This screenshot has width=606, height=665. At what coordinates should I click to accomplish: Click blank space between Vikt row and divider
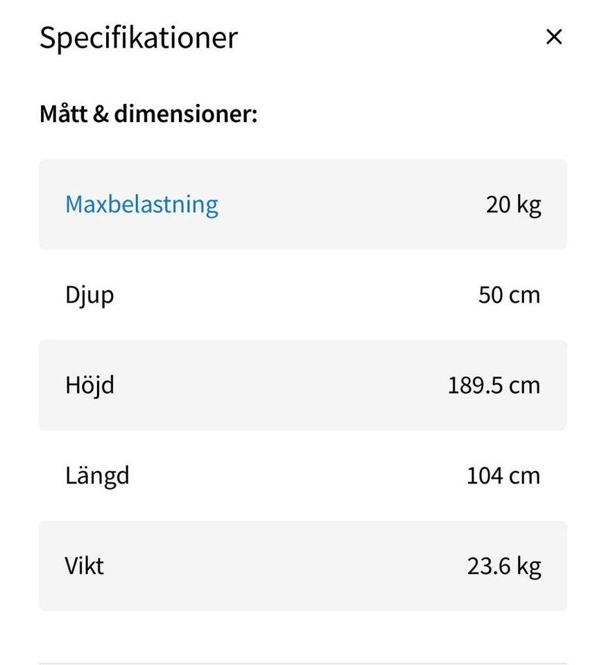click(x=303, y=637)
